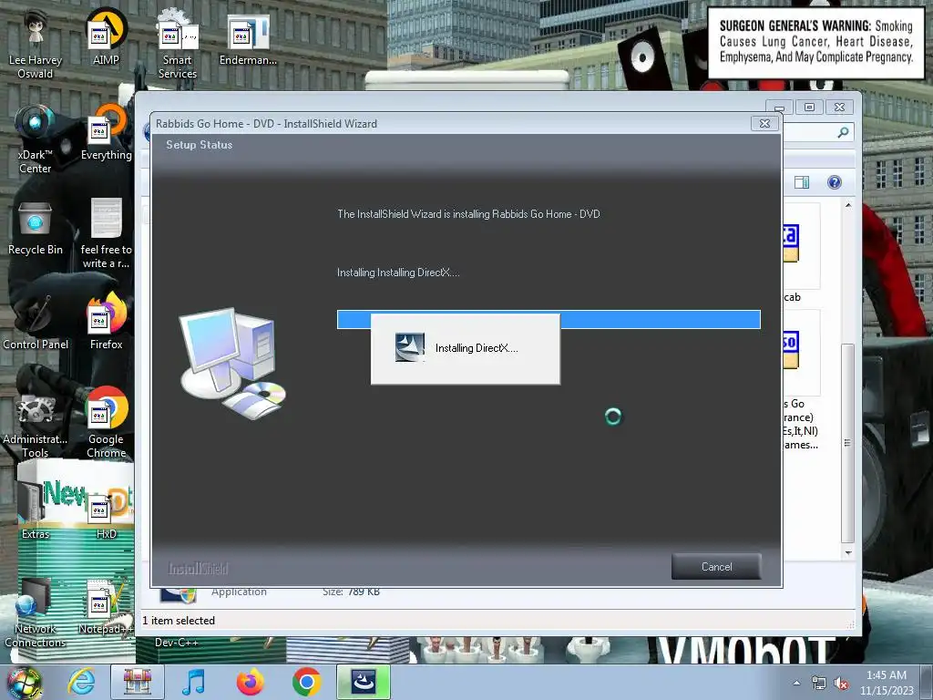Image resolution: width=933 pixels, height=700 pixels.
Task: Open Firefox from the taskbar
Action: pos(250,682)
